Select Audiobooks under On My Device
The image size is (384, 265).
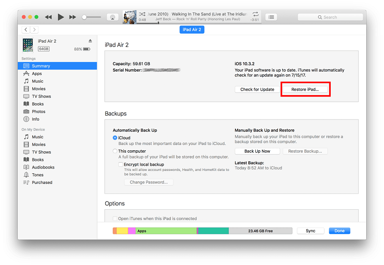pos(43,167)
